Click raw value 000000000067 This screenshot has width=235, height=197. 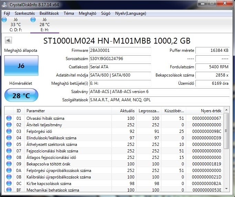[x=207, y=118]
